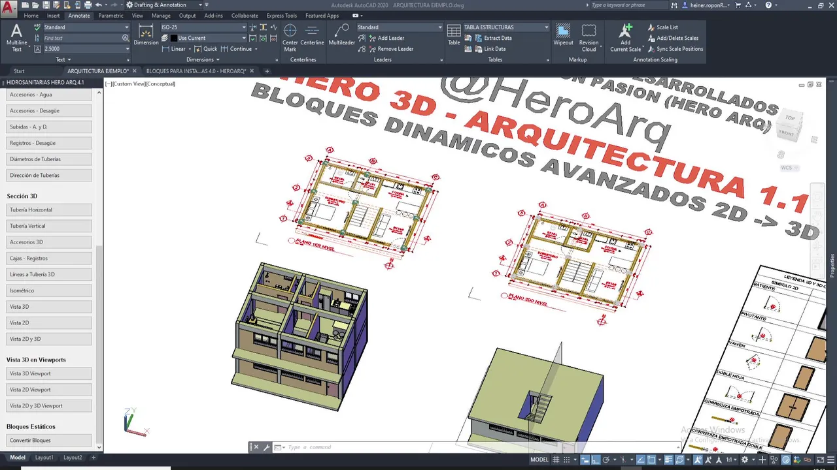Select the Linear dimension tool
The width and height of the screenshot is (837, 470).
(173, 49)
